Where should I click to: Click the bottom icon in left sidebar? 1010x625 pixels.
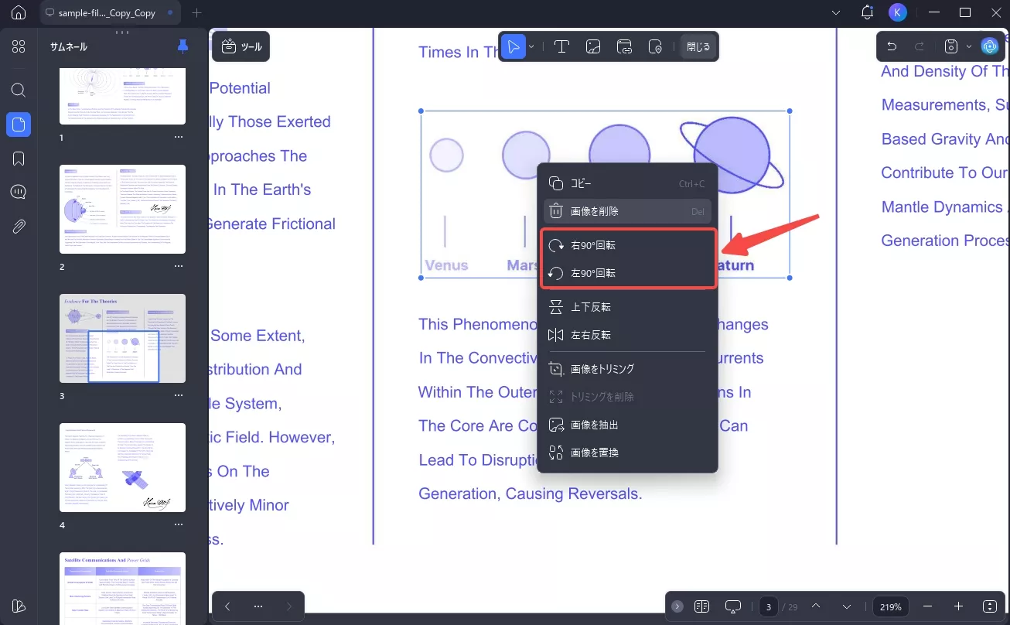pyautogui.click(x=19, y=606)
